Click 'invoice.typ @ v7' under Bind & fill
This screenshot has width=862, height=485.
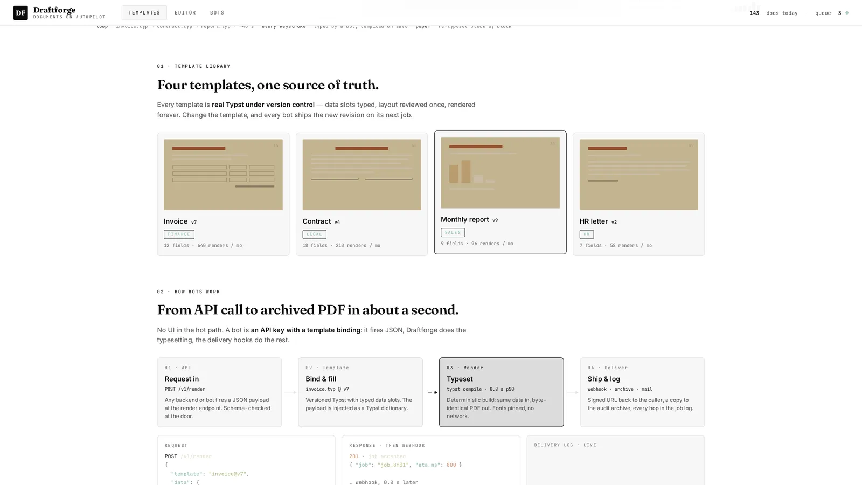[x=327, y=389]
